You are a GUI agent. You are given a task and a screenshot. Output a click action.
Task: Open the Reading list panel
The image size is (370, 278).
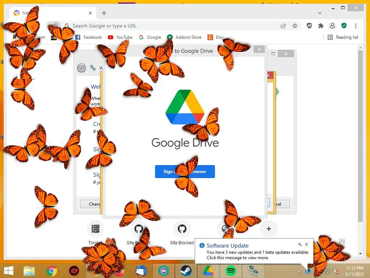tap(343, 37)
